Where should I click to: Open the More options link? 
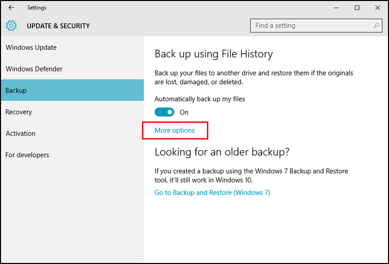(175, 130)
